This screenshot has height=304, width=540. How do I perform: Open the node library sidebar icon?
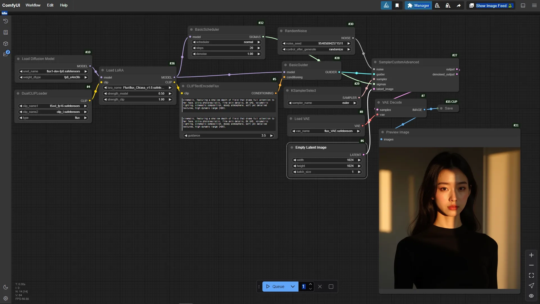tap(5, 32)
